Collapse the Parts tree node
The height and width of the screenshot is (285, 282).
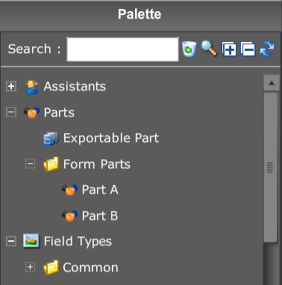pos(11,112)
